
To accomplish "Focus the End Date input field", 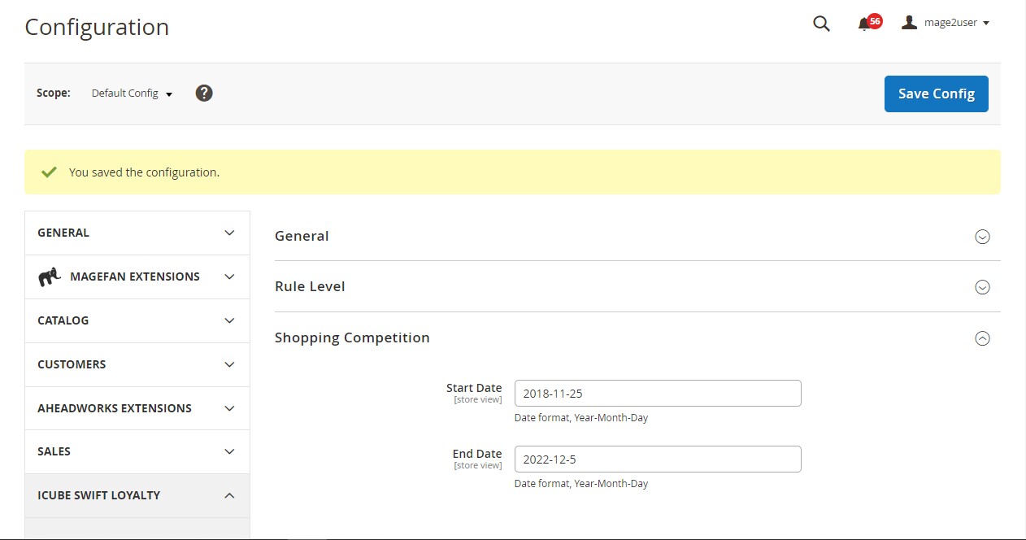I will (x=658, y=459).
